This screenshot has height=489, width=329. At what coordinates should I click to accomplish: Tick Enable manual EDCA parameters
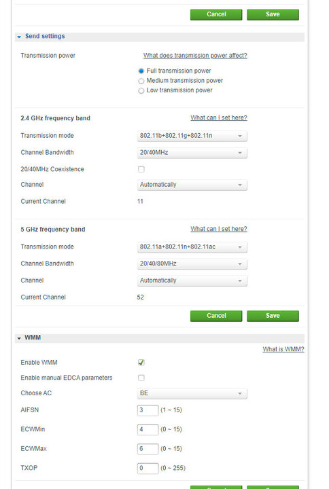(x=141, y=378)
